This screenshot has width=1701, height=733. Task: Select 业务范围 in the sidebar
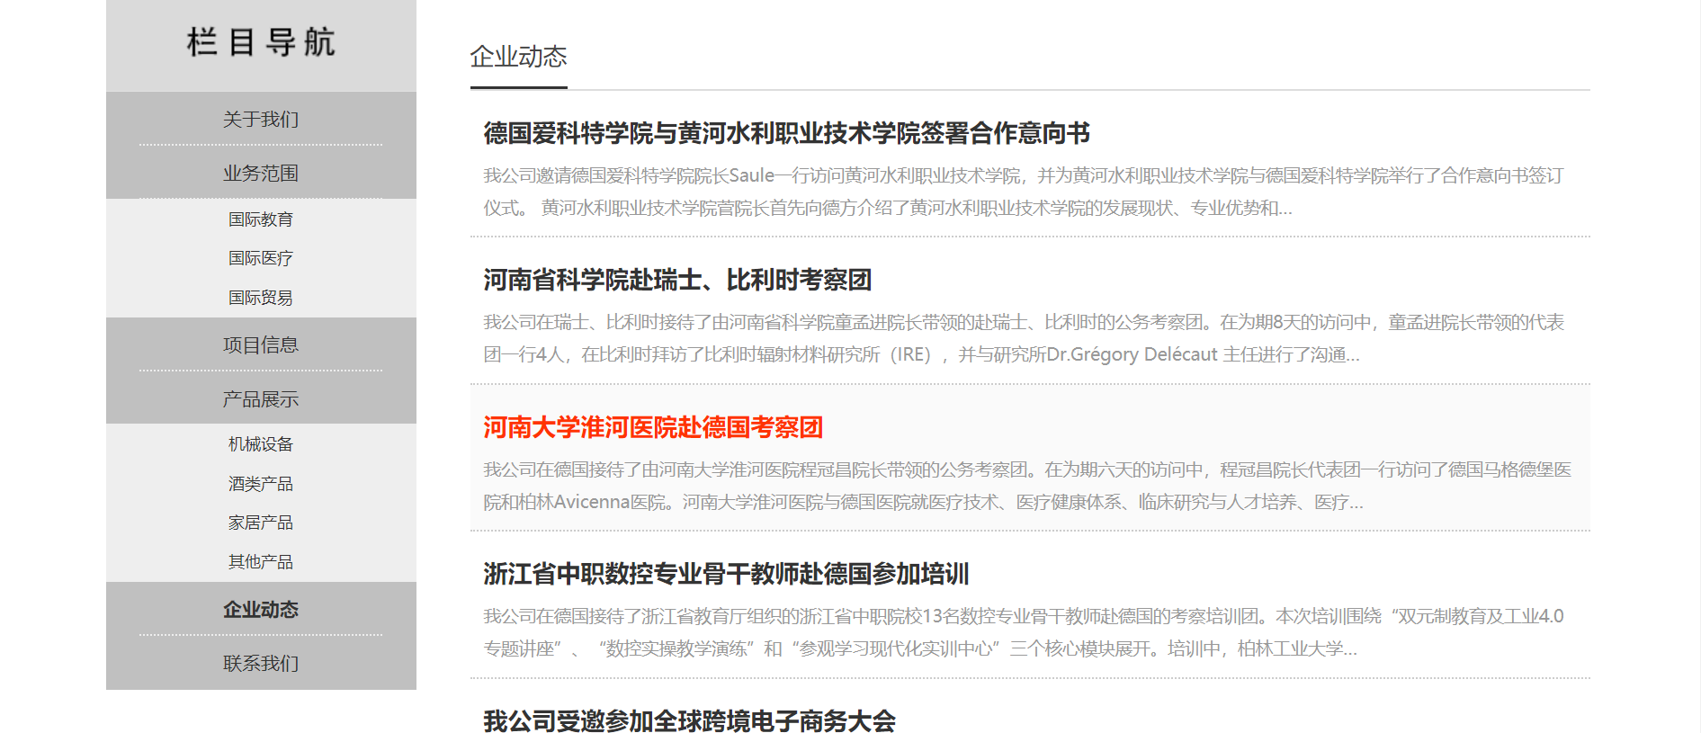pyautogui.click(x=261, y=174)
